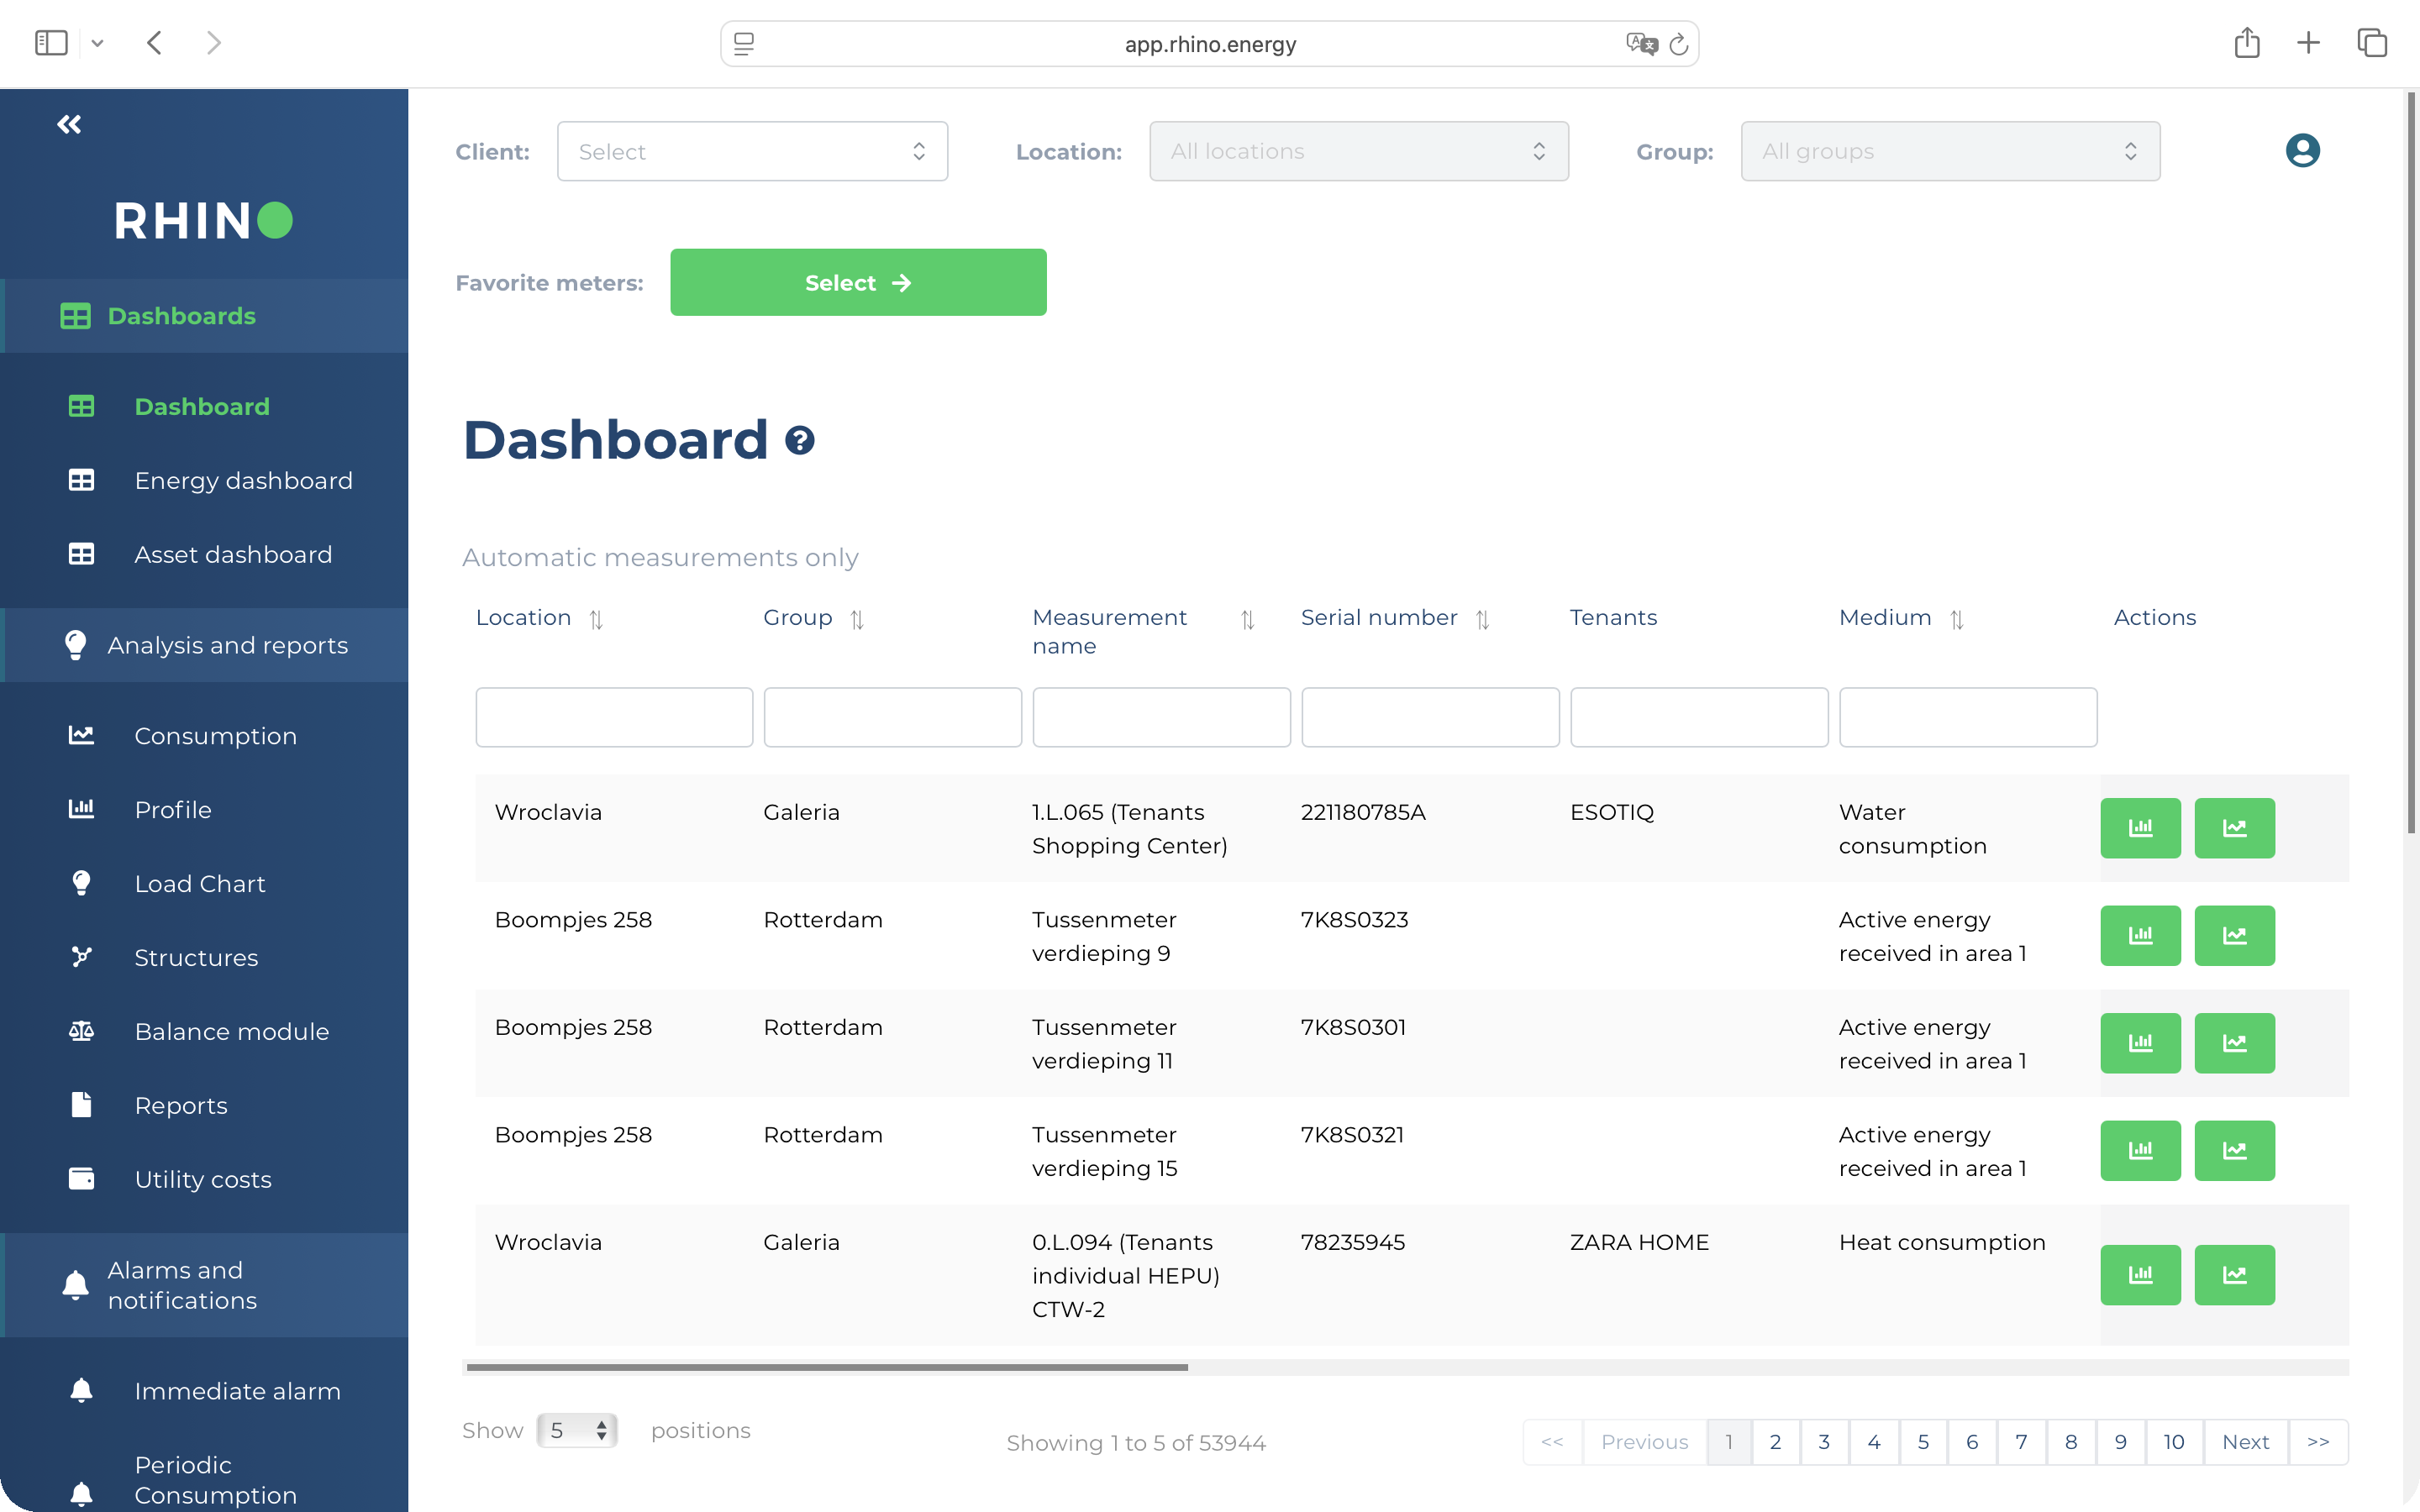The image size is (2420, 1512).
Task: Open the user account profile icon
Action: 2302,151
